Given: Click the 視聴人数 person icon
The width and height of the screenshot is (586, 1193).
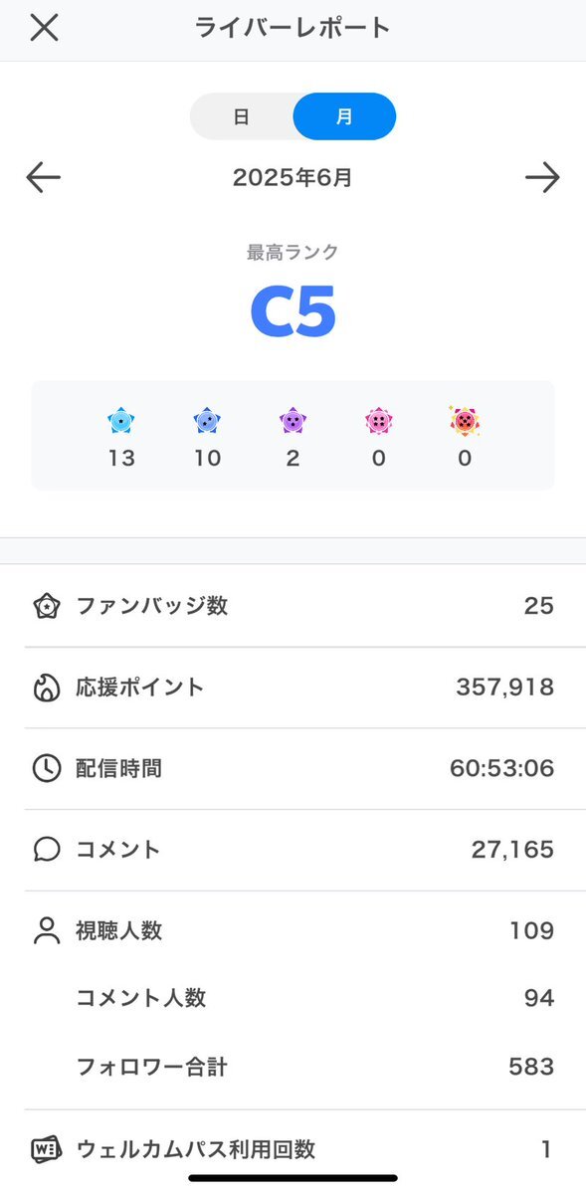Looking at the screenshot, I should click(47, 930).
